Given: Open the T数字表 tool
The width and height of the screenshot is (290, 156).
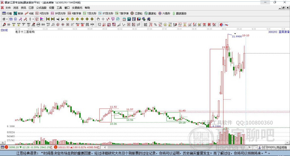Looking at the screenshot, I should [x=122, y=14].
